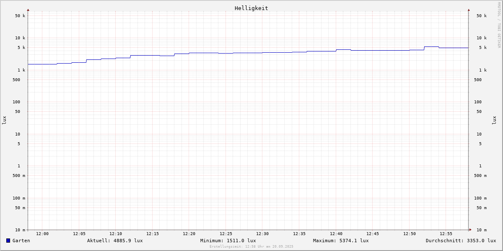Click the Helligkeit chart title

tap(251, 8)
